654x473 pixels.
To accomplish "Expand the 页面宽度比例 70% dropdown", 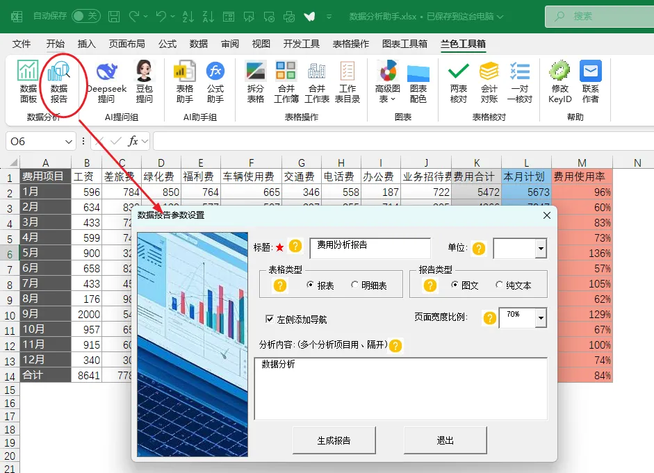I will point(541,317).
